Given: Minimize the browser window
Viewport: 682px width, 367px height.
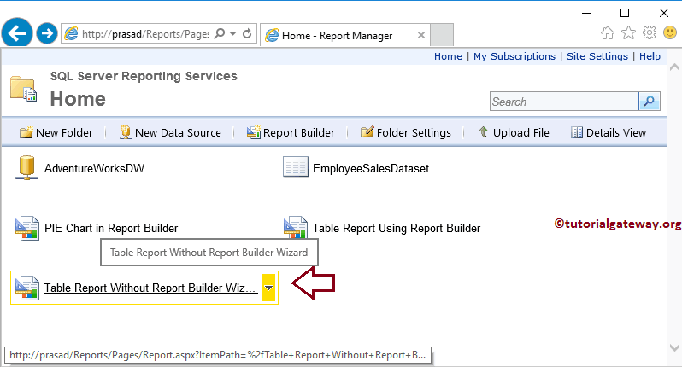Looking at the screenshot, I should [x=586, y=13].
